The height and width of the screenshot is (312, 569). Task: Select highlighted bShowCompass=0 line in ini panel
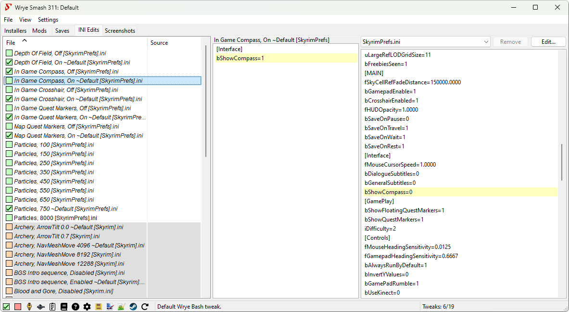pos(460,192)
